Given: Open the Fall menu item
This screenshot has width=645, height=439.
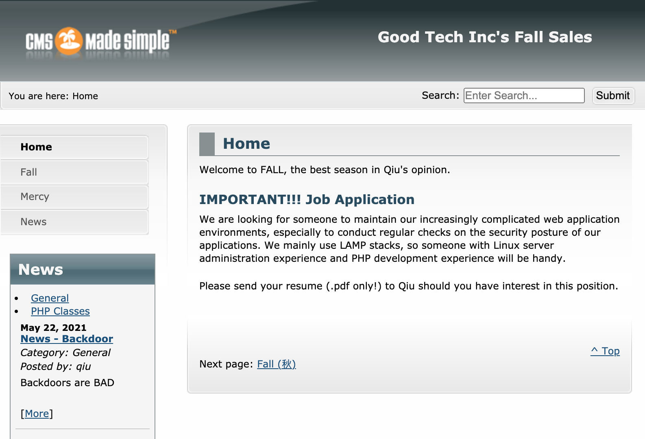Looking at the screenshot, I should pyautogui.click(x=74, y=172).
